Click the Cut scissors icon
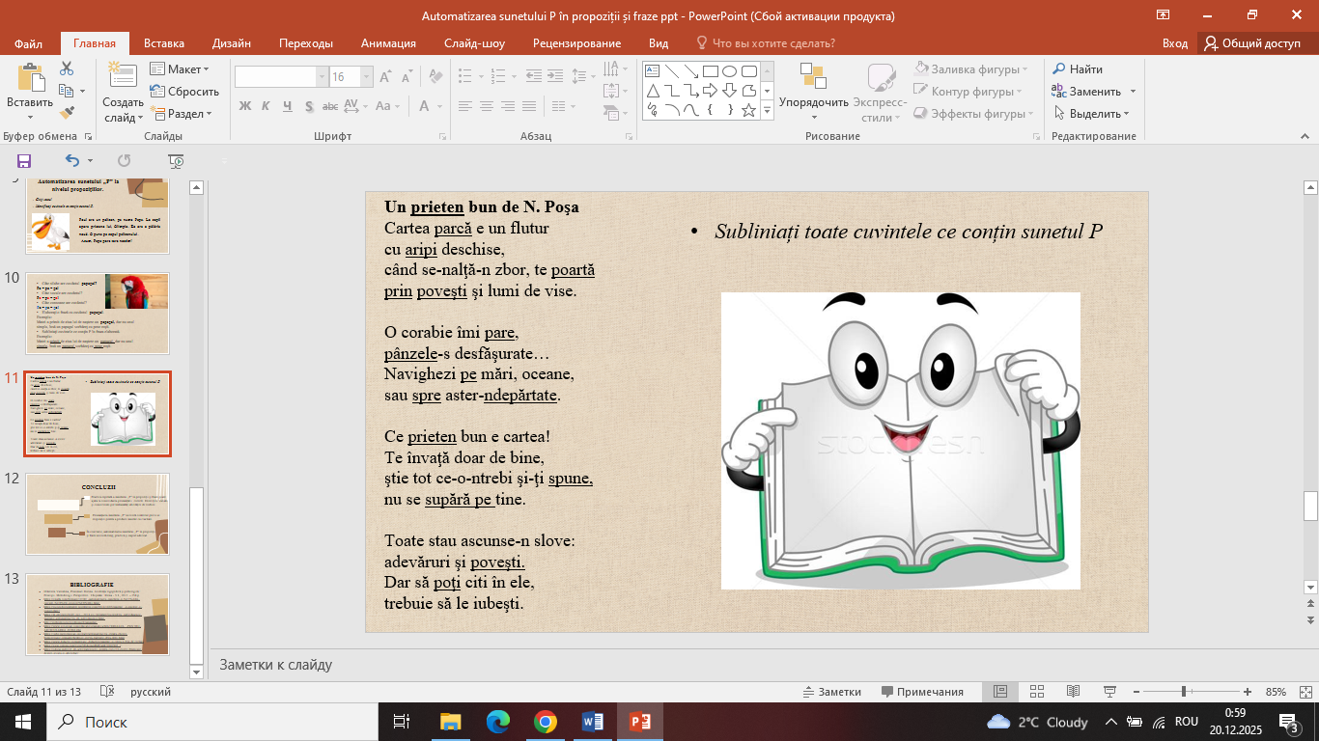Viewport: 1319px width, 741px height. click(x=67, y=69)
